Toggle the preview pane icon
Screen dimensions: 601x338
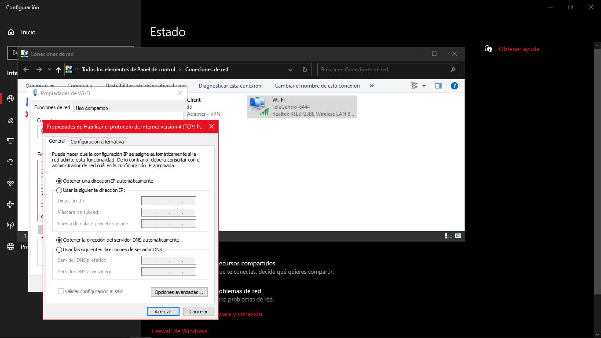point(438,86)
